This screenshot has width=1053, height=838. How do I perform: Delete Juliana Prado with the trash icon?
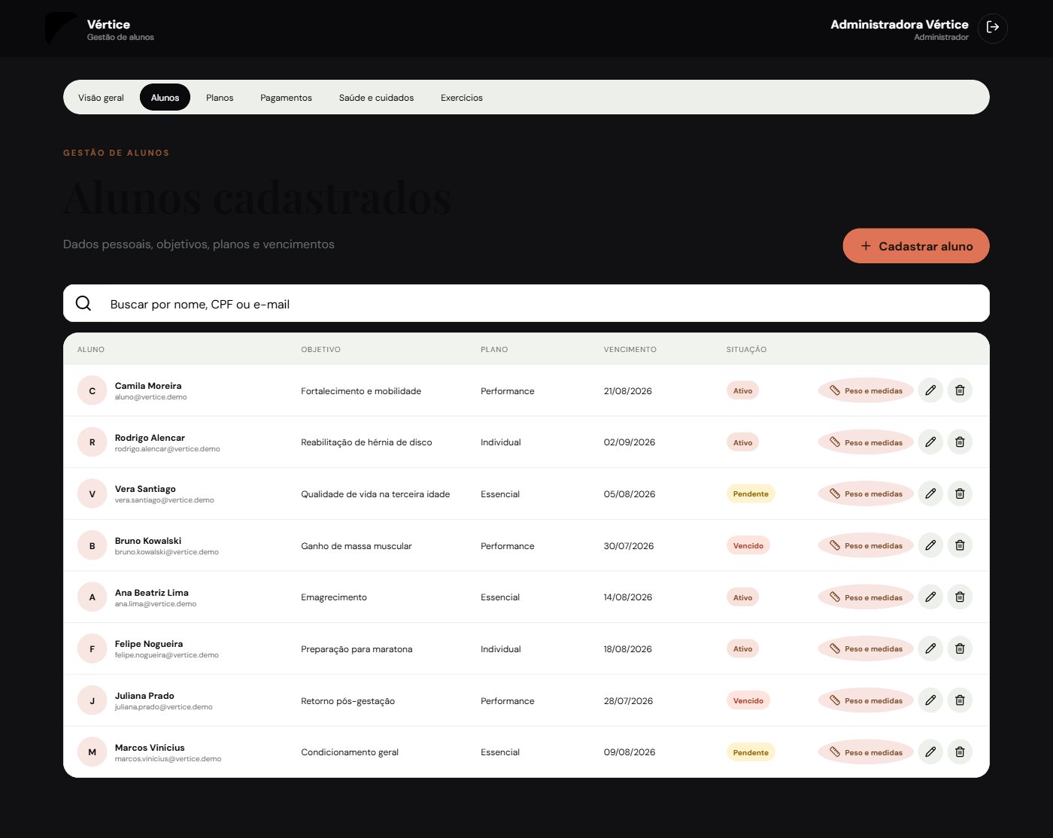(x=960, y=700)
